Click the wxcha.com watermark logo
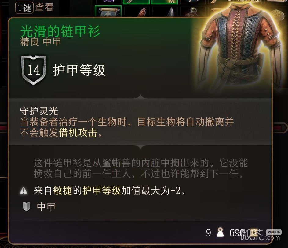This screenshot has width=288, height=248. click(261, 235)
